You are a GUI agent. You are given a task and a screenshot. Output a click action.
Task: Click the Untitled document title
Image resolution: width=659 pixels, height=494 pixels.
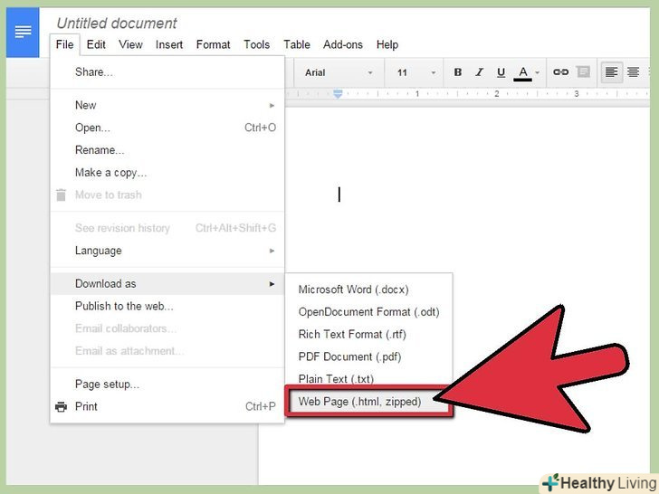tap(117, 24)
